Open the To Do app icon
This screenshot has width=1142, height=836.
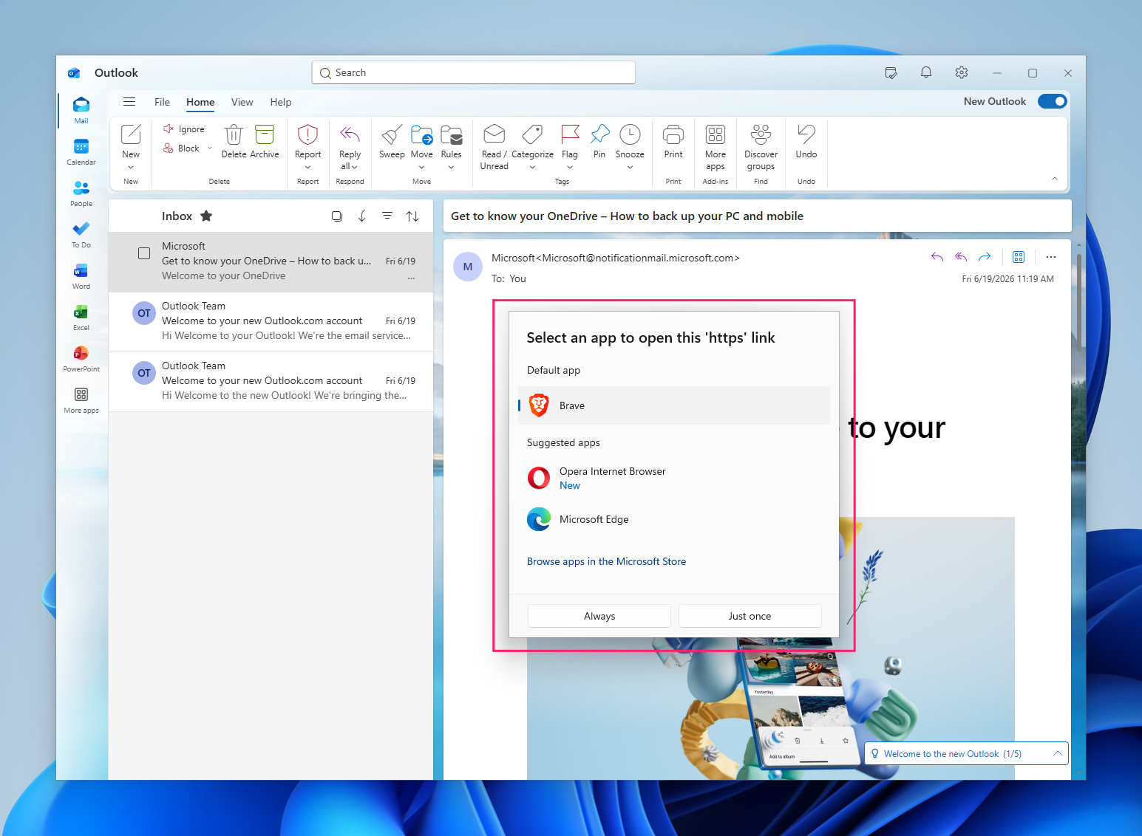tap(81, 234)
